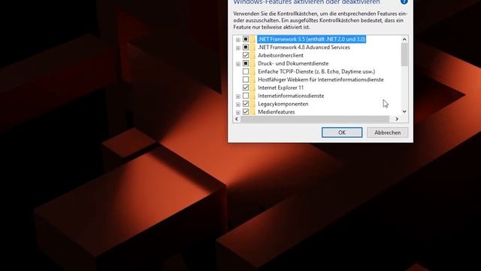Uncheck the Medienfeatures checkbox
The width and height of the screenshot is (481, 271).
(x=246, y=112)
